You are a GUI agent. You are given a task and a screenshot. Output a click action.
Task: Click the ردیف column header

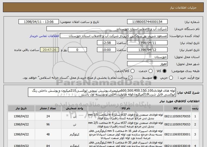195,108
